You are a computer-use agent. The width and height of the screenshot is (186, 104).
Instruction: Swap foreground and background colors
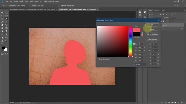pos(6,47)
